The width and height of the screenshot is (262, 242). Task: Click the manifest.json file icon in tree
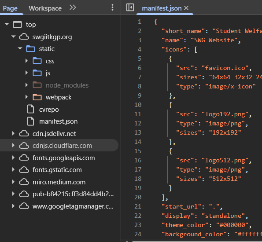point(30,121)
